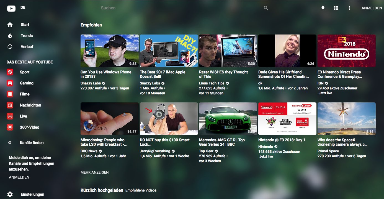Click the DE country label beside logo
This screenshot has width=384, height=199.
tap(23, 7)
